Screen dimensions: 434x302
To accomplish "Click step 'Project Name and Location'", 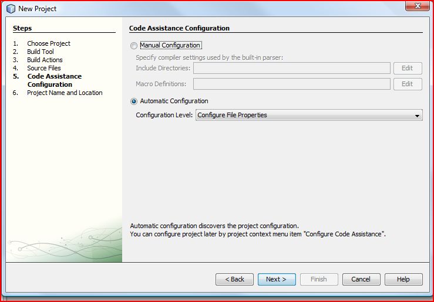I will (x=65, y=93).
